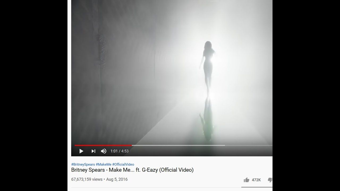Viewport: 340px width, 191px height.
Task: Click the like ratio bar under the thumbs
Action: point(257,187)
